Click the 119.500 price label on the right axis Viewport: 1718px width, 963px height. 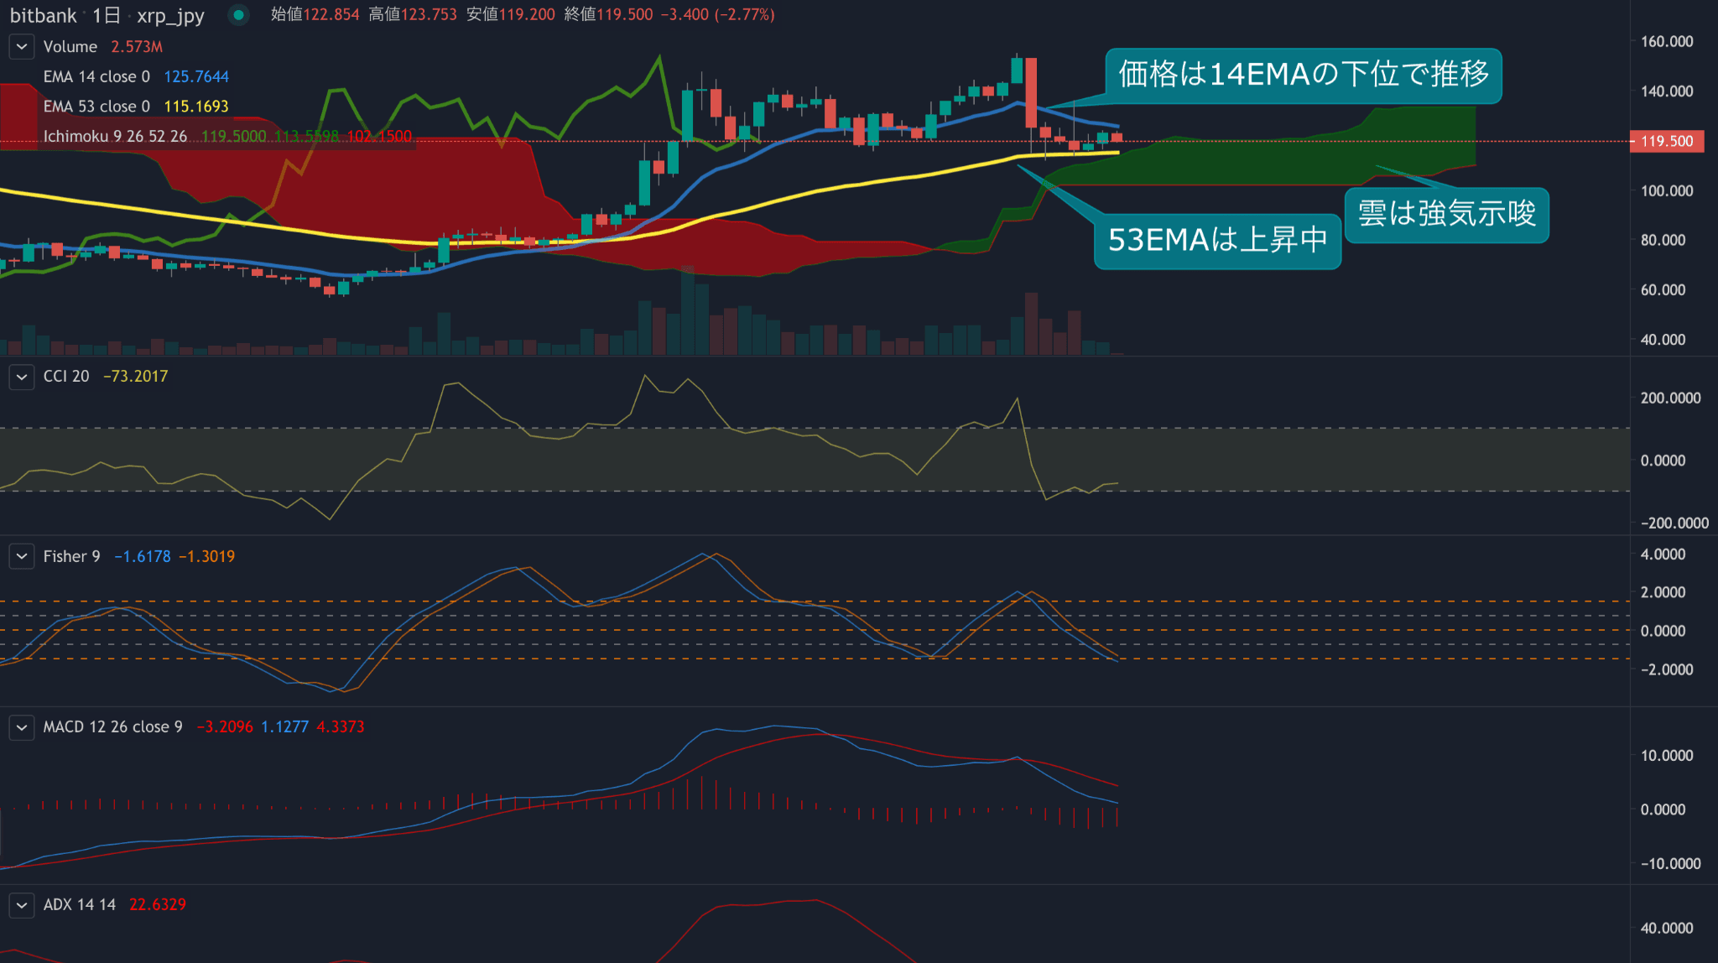pyautogui.click(x=1666, y=141)
